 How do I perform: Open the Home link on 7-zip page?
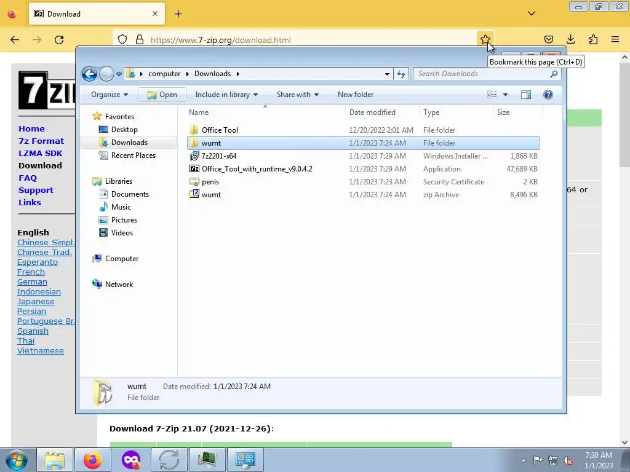pyautogui.click(x=32, y=129)
